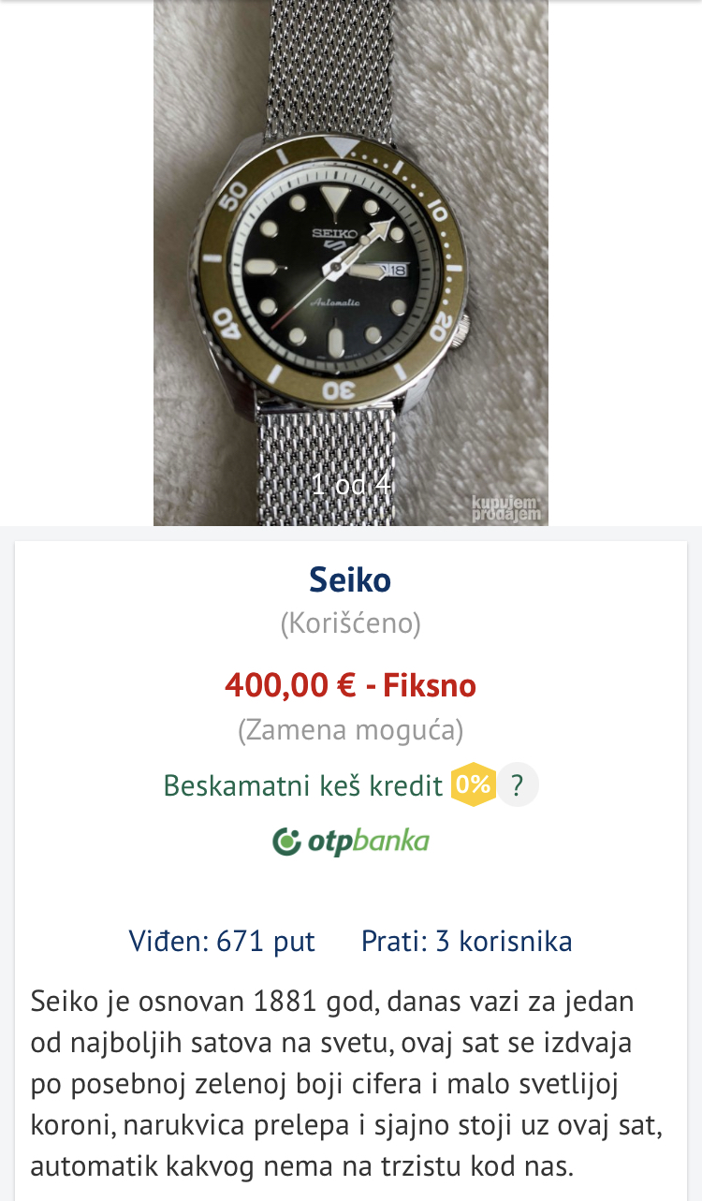The image size is (702, 1201).
Task: Click the Viđen: 671 put counter
Action: 222,941
